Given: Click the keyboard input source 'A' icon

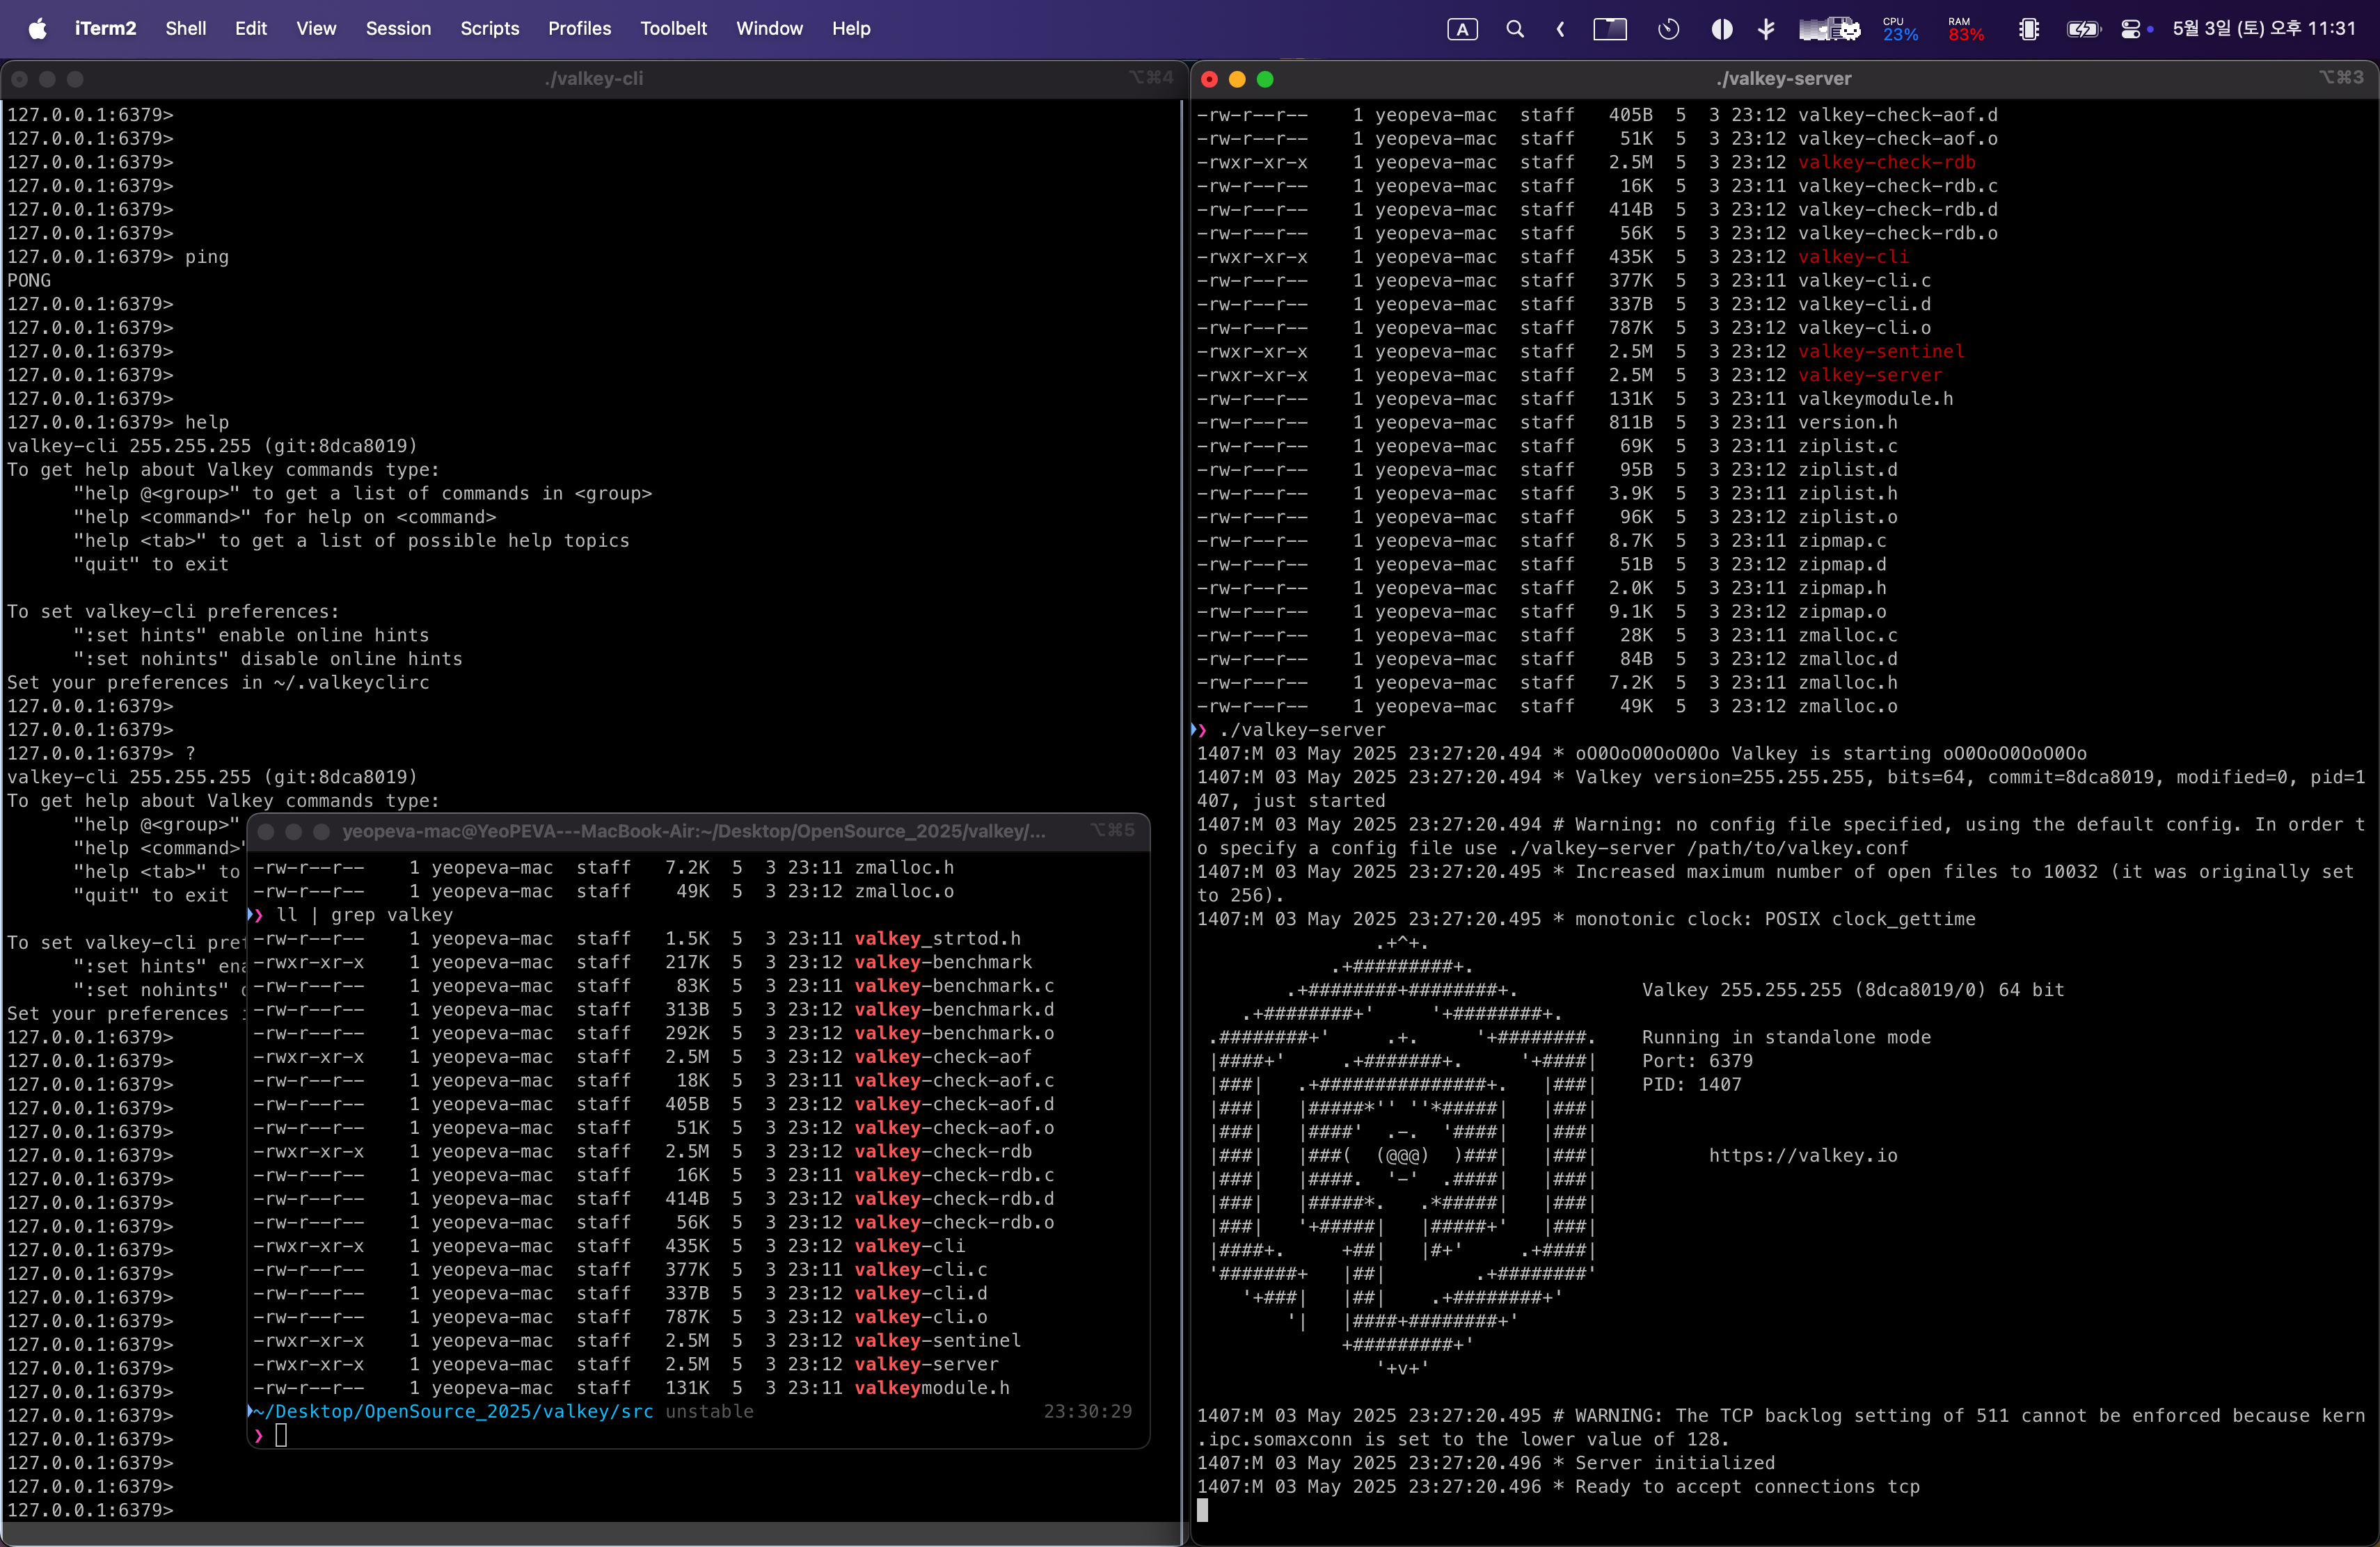Looking at the screenshot, I should tap(1462, 29).
